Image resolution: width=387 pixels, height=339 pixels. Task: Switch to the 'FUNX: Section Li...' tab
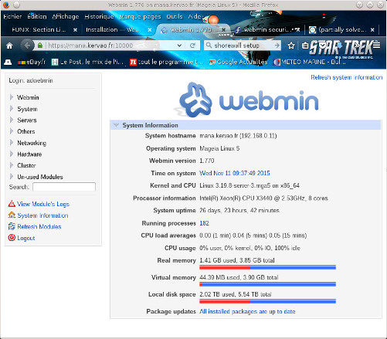39,30
